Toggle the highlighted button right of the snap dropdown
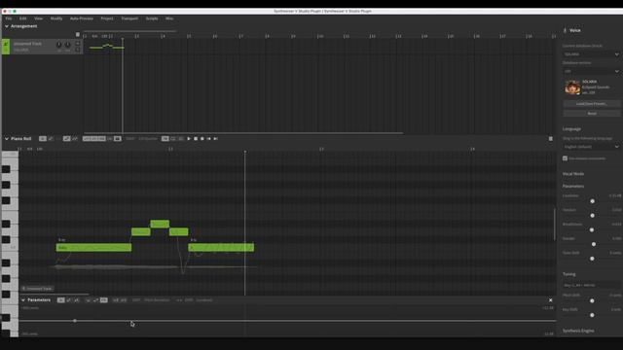 [x=165, y=138]
